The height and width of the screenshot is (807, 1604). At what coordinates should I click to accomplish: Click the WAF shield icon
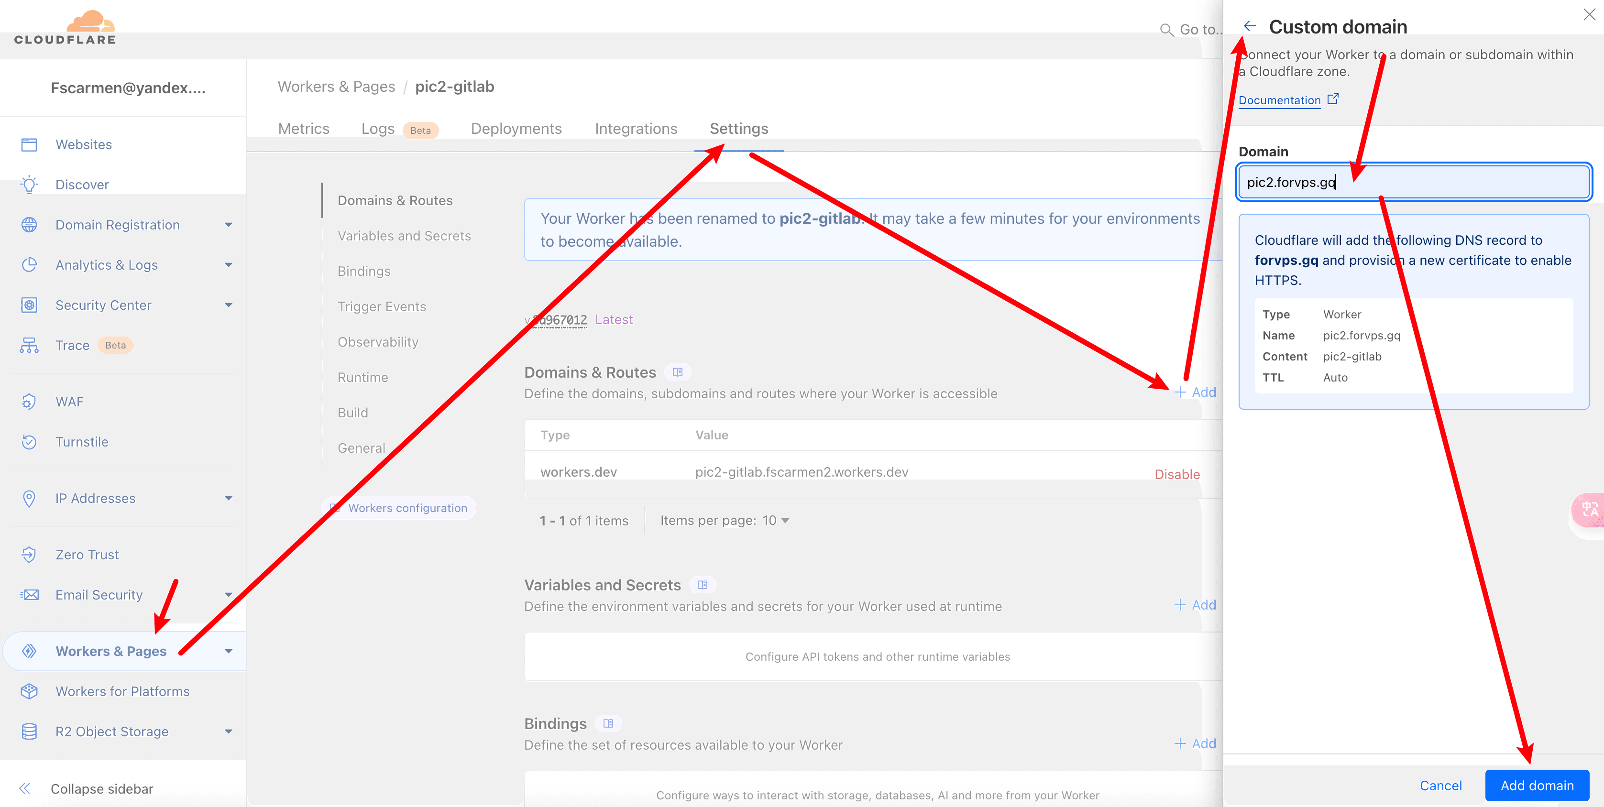pos(29,402)
